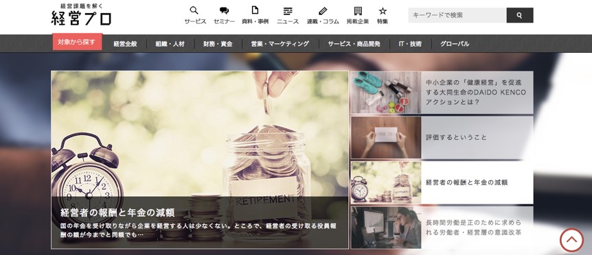Click the セミナー label in header

click(x=225, y=21)
